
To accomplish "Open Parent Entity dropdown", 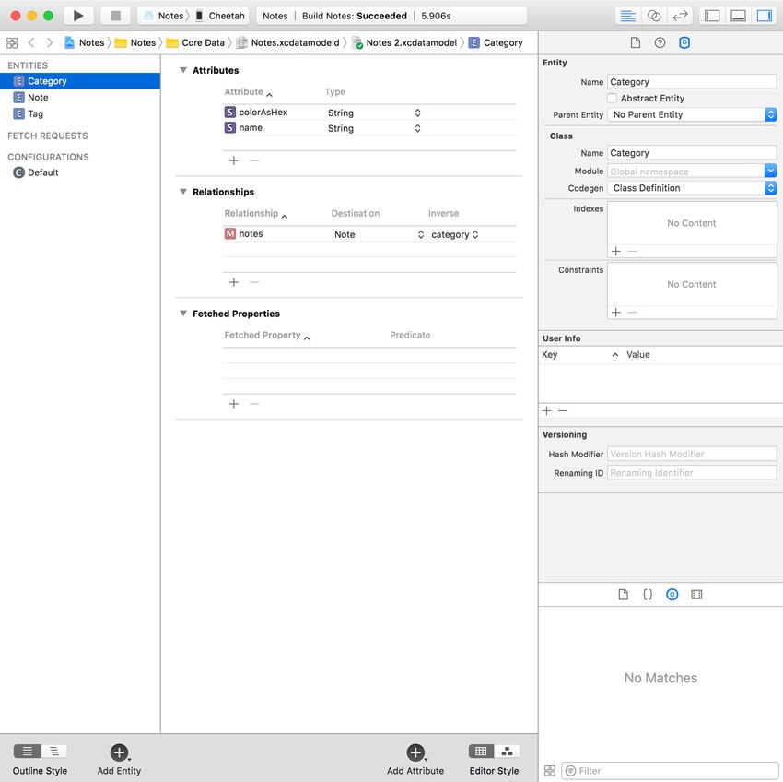I will (692, 114).
